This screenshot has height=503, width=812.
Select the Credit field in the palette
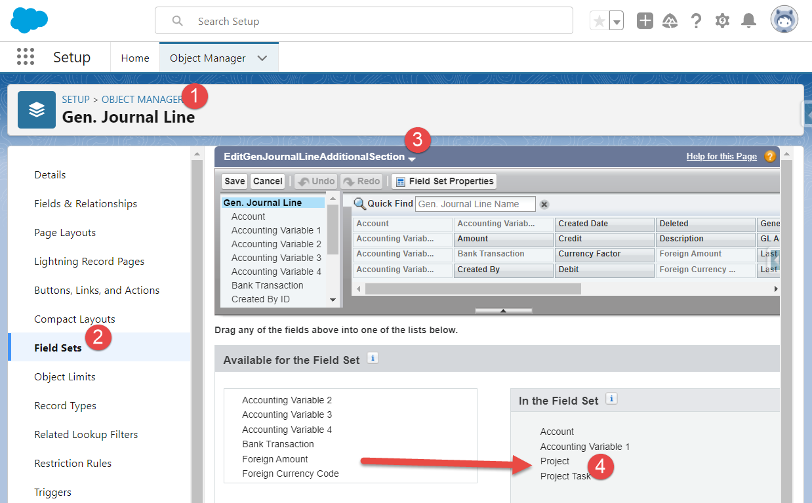coord(605,239)
